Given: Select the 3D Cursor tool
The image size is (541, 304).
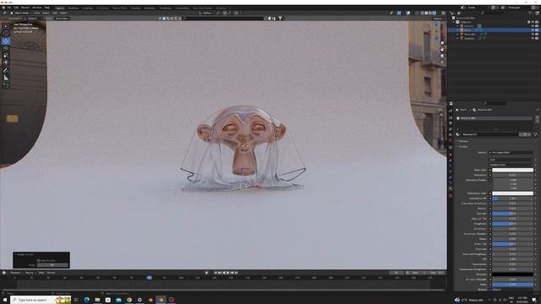Looking at the screenshot, I should pyautogui.click(x=6, y=34).
